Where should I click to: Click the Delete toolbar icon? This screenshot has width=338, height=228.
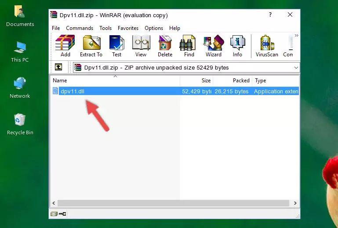click(165, 46)
